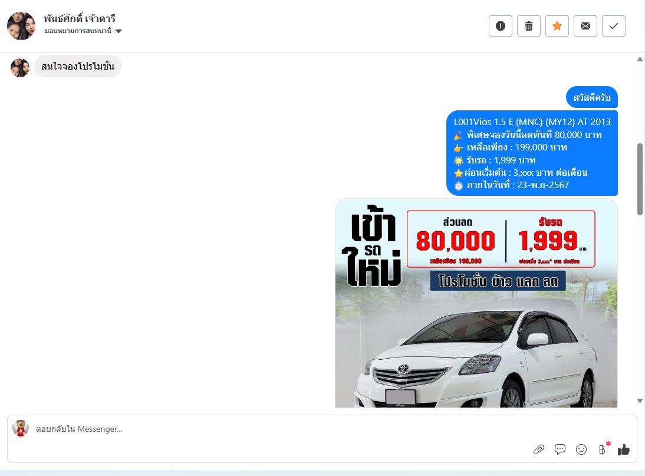Screen dimensions: 645x476
Task: Open the emoji picker smiley icon
Action: (581, 449)
